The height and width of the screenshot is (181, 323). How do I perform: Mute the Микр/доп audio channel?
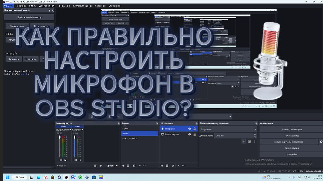76,160
